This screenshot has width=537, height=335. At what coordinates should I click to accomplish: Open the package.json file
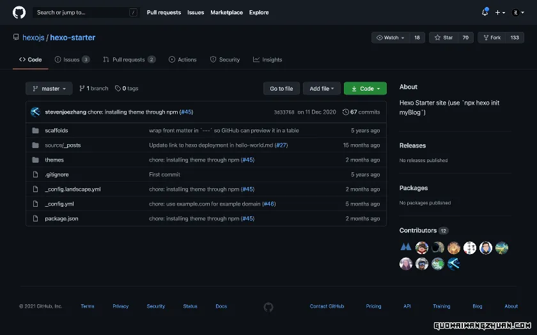point(61,219)
